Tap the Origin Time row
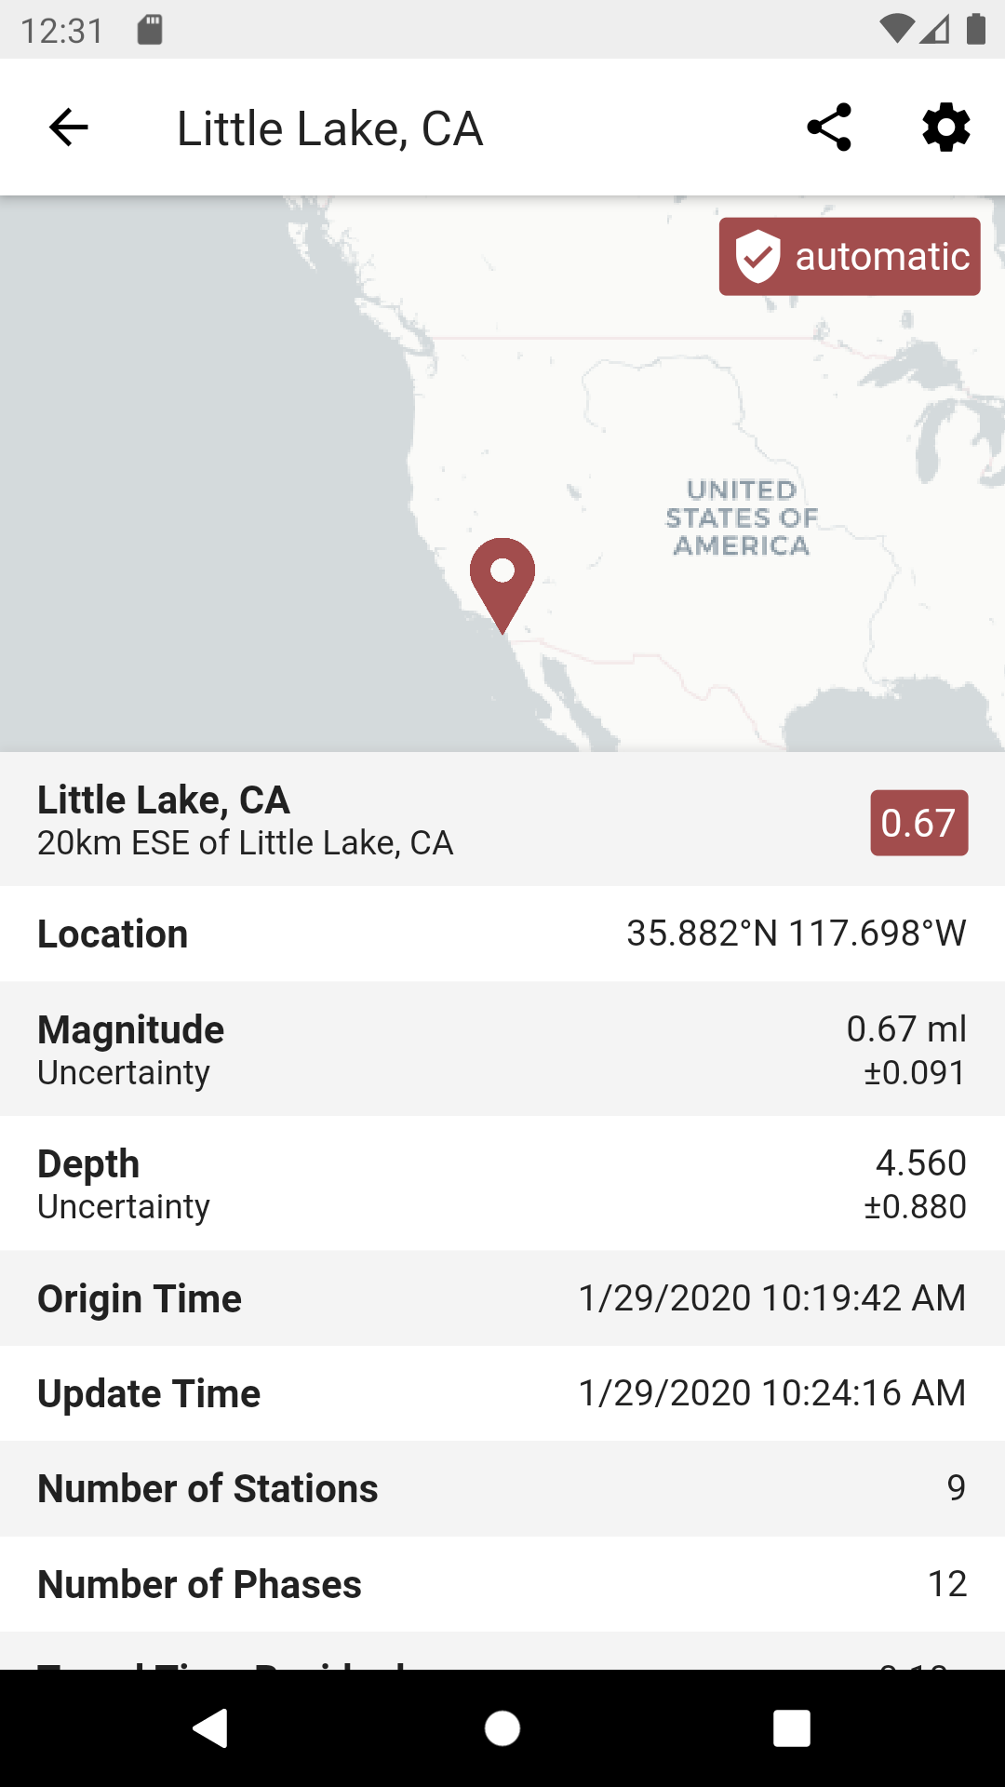This screenshot has height=1787, width=1005. [502, 1298]
